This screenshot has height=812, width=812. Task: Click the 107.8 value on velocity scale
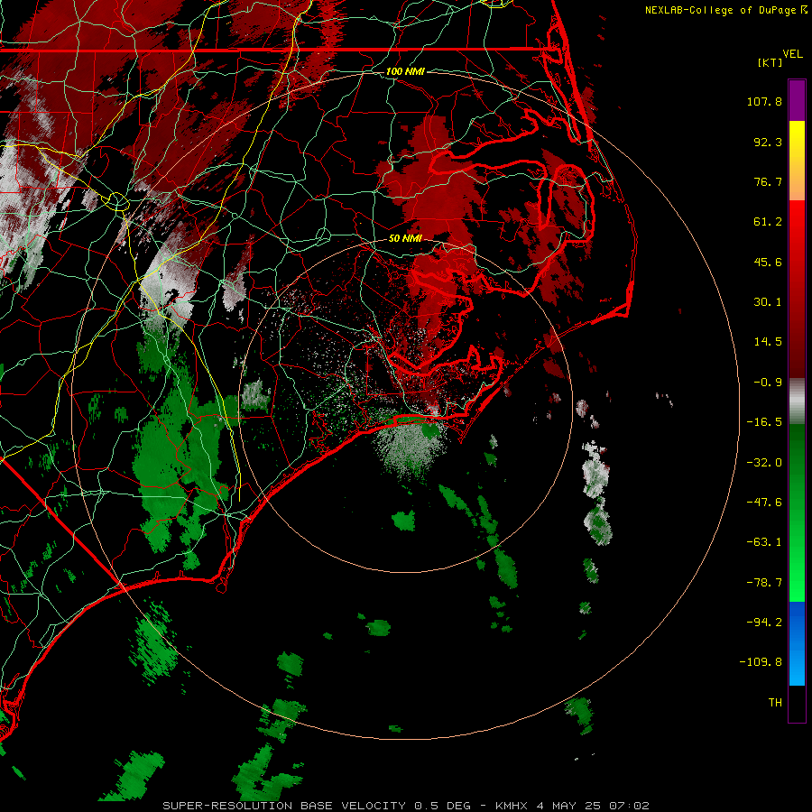(764, 101)
